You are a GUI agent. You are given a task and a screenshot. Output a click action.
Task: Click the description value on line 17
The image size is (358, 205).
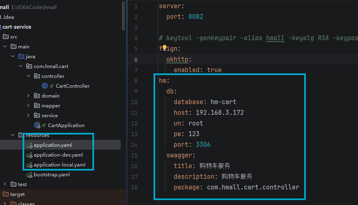(237, 176)
